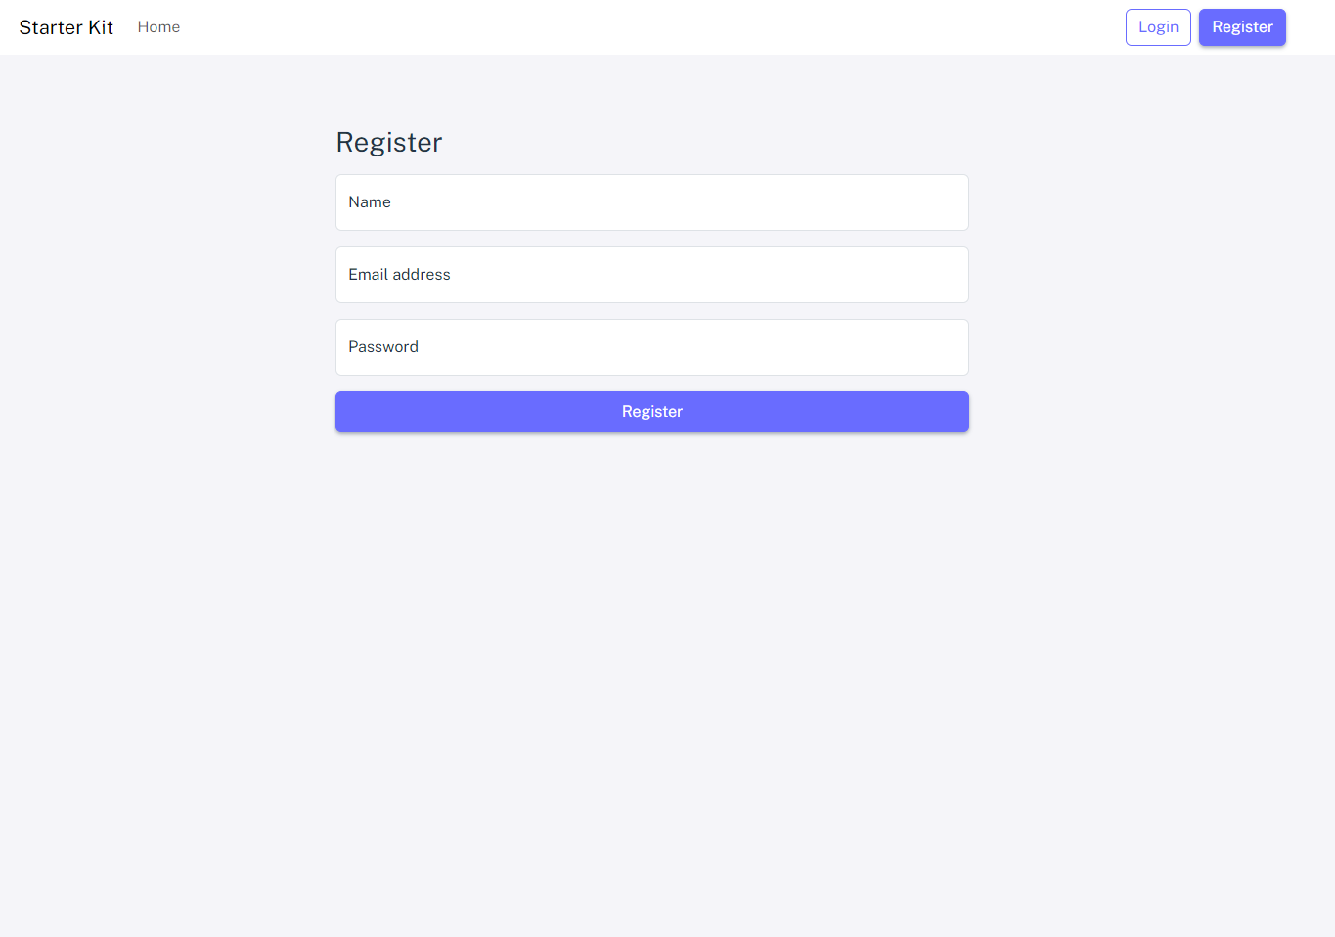
Task: Open the Home navigation link
Action: pyautogui.click(x=158, y=27)
